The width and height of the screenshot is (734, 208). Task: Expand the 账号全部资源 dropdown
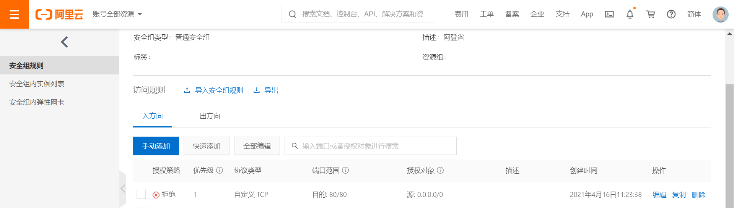(x=117, y=14)
